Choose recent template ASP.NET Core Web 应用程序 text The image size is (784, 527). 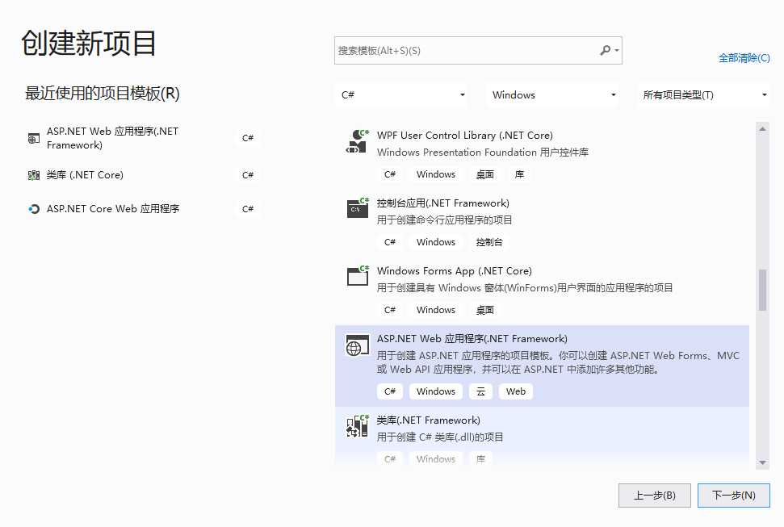[113, 209]
